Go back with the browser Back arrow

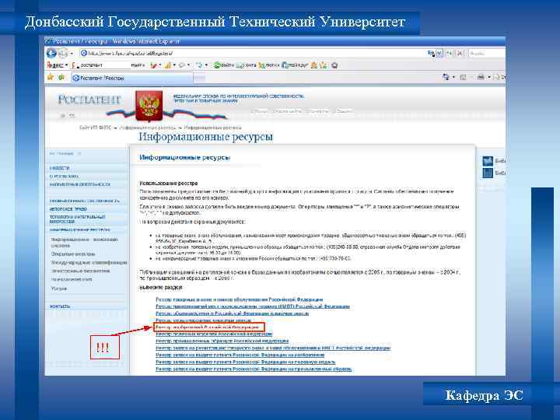coord(51,53)
